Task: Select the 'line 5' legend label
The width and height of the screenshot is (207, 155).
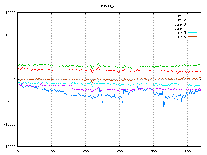Action: tap(180, 33)
